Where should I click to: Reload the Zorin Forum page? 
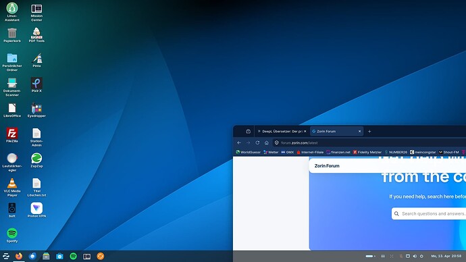[257, 143]
